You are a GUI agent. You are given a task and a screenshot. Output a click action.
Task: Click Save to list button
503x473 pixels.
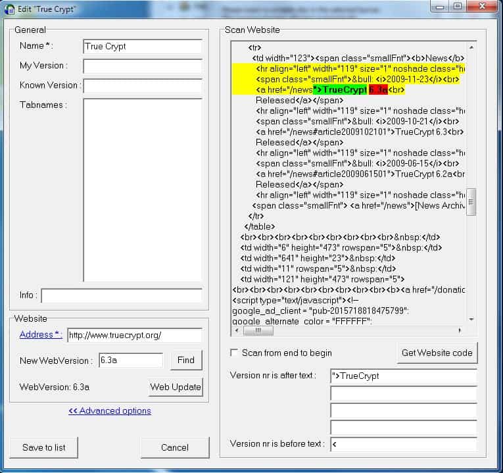click(43, 447)
